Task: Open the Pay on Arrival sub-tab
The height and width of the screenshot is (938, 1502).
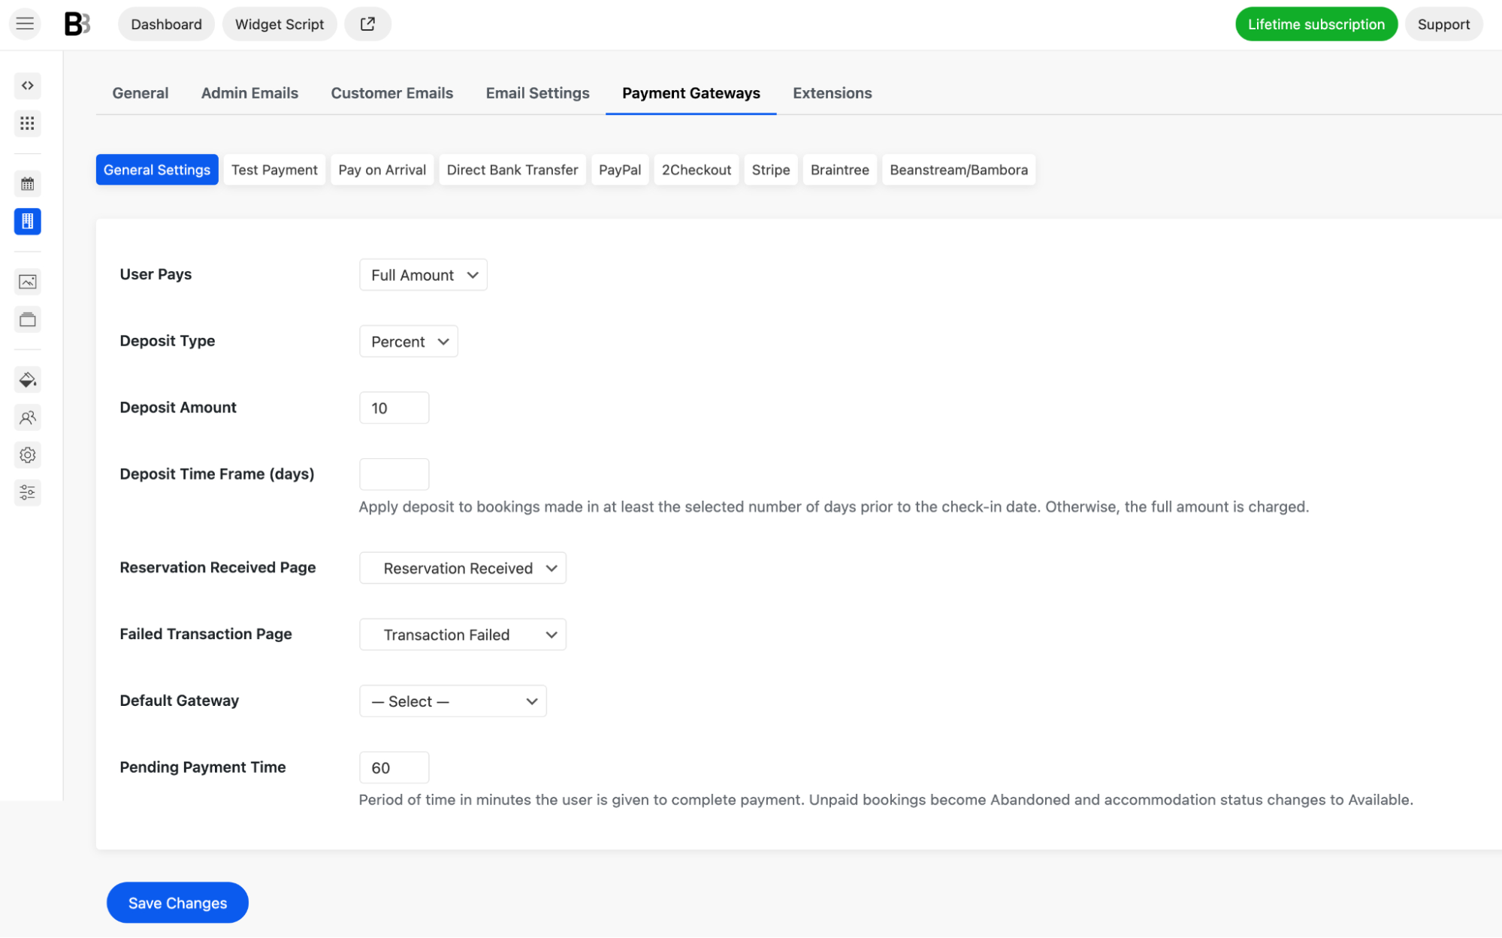Action: [x=382, y=170]
